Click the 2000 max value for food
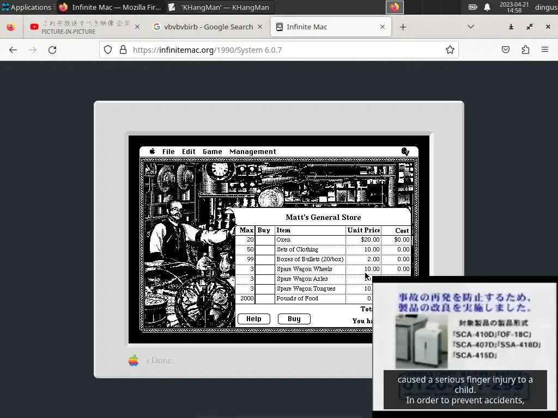 click(247, 299)
